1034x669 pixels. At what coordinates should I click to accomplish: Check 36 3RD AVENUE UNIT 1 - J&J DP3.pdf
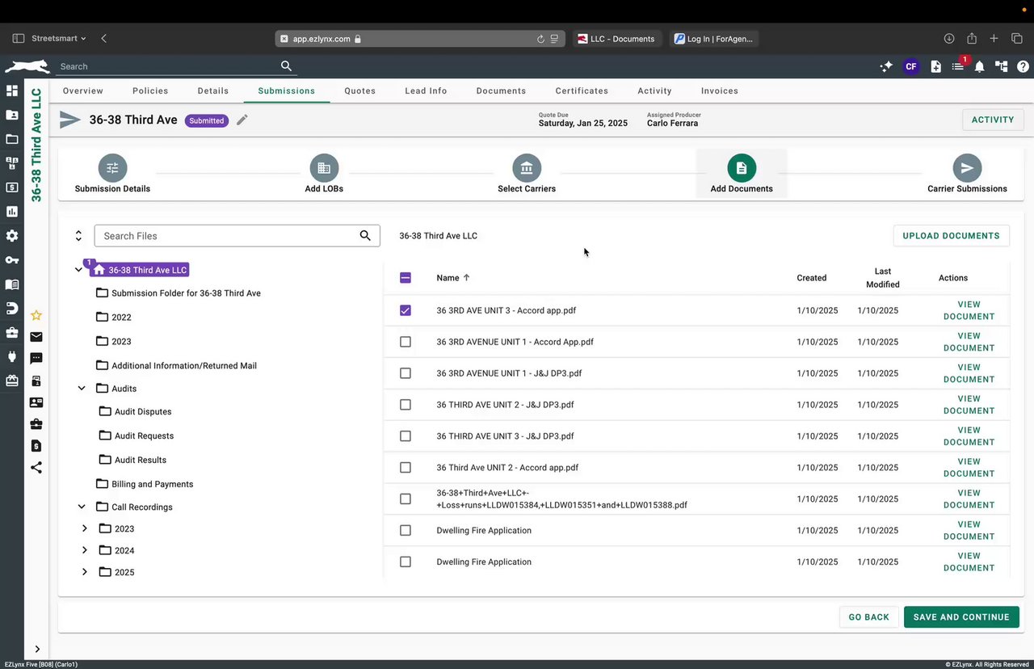point(406,373)
